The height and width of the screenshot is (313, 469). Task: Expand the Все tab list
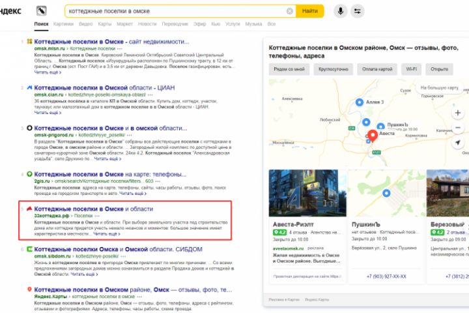(x=271, y=24)
